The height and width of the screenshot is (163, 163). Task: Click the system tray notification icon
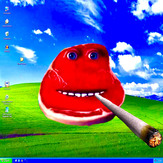tap(155, 161)
